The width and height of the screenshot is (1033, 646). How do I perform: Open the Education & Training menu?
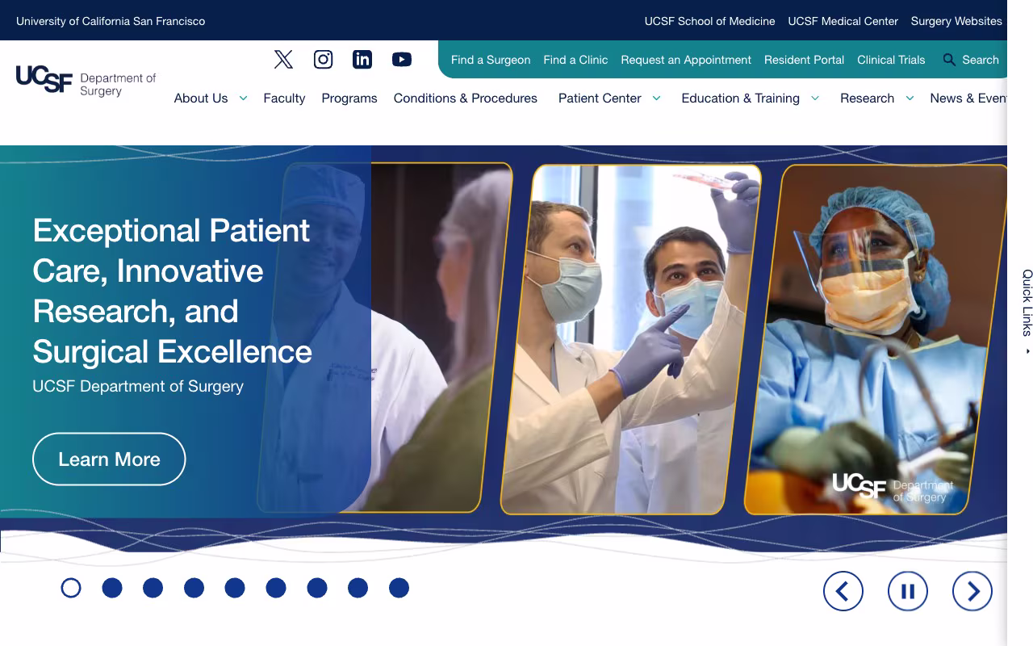click(x=740, y=99)
